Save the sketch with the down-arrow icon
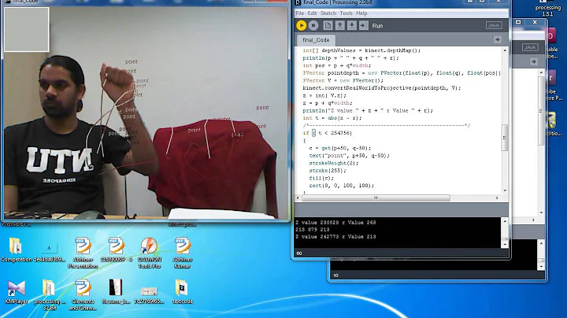 (351, 25)
